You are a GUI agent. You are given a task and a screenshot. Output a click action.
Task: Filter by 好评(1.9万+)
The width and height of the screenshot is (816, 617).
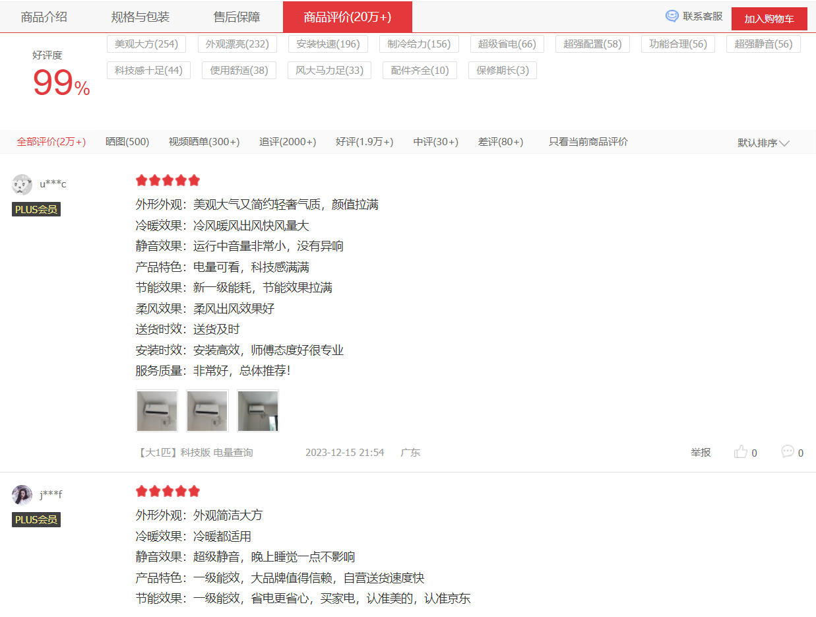coord(365,142)
